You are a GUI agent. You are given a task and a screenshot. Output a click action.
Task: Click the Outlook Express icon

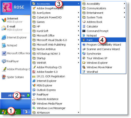[x=34, y=90]
